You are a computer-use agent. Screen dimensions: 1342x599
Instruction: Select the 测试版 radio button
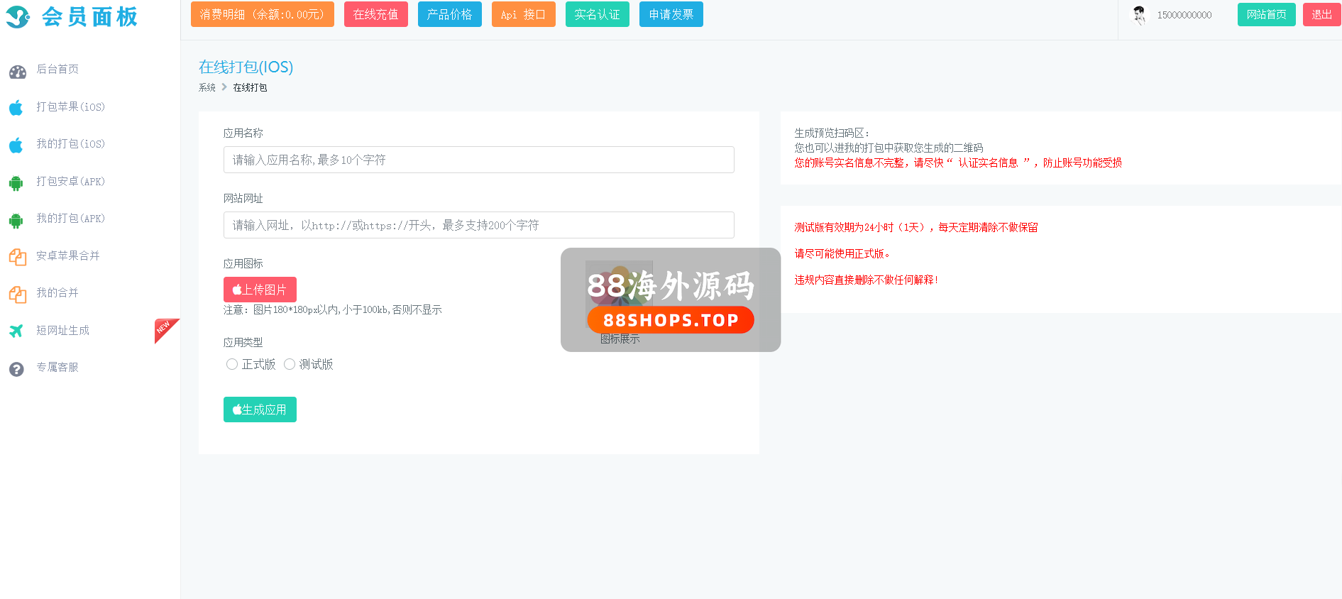coord(290,364)
